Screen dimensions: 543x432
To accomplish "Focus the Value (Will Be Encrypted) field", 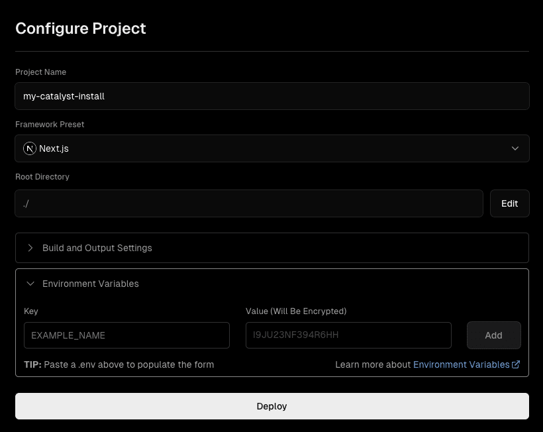I will (x=348, y=335).
